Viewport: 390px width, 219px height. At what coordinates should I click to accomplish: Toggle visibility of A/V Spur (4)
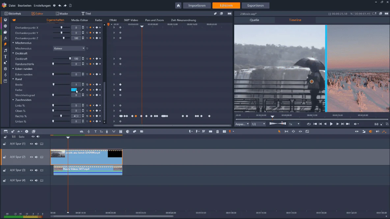point(31,180)
